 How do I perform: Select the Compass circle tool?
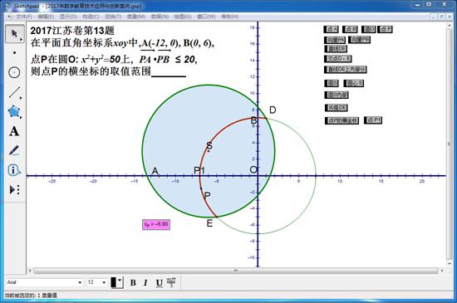(14, 72)
